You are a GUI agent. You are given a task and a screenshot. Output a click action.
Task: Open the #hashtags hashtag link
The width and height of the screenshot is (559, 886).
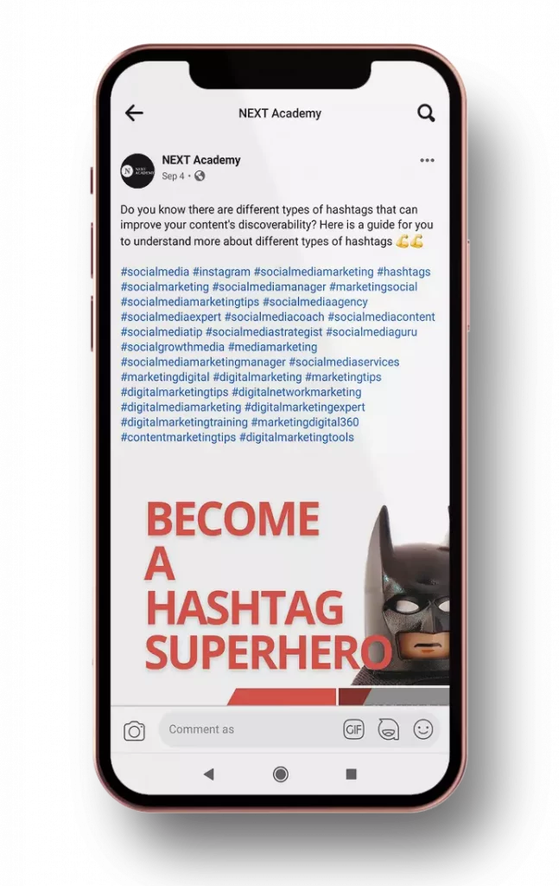tap(403, 272)
